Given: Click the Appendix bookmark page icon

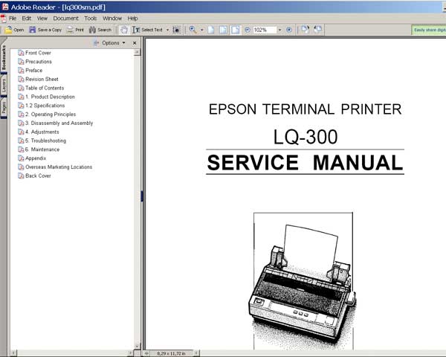Looking at the screenshot, I should [21, 158].
